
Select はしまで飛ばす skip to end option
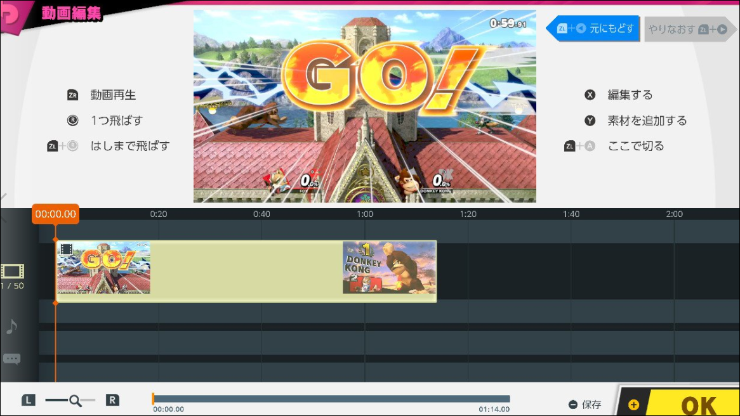129,146
